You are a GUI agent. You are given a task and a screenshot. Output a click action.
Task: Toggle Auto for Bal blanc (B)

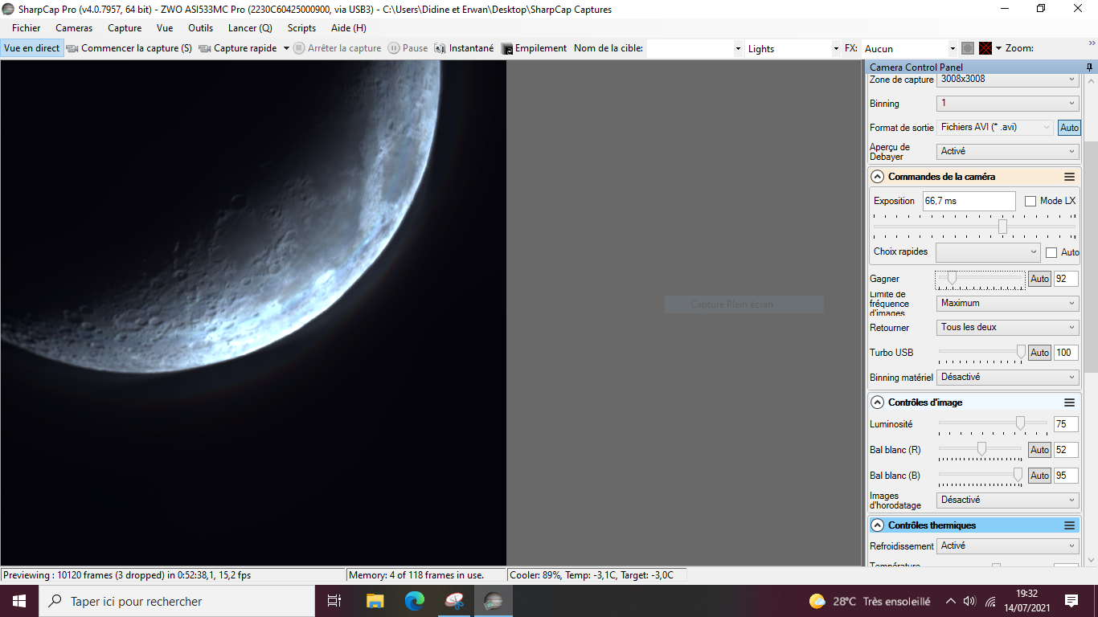1039,476
